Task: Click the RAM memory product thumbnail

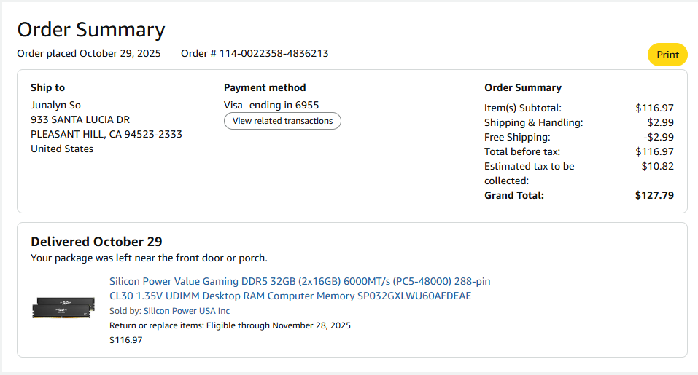Action: pyautogui.click(x=64, y=307)
